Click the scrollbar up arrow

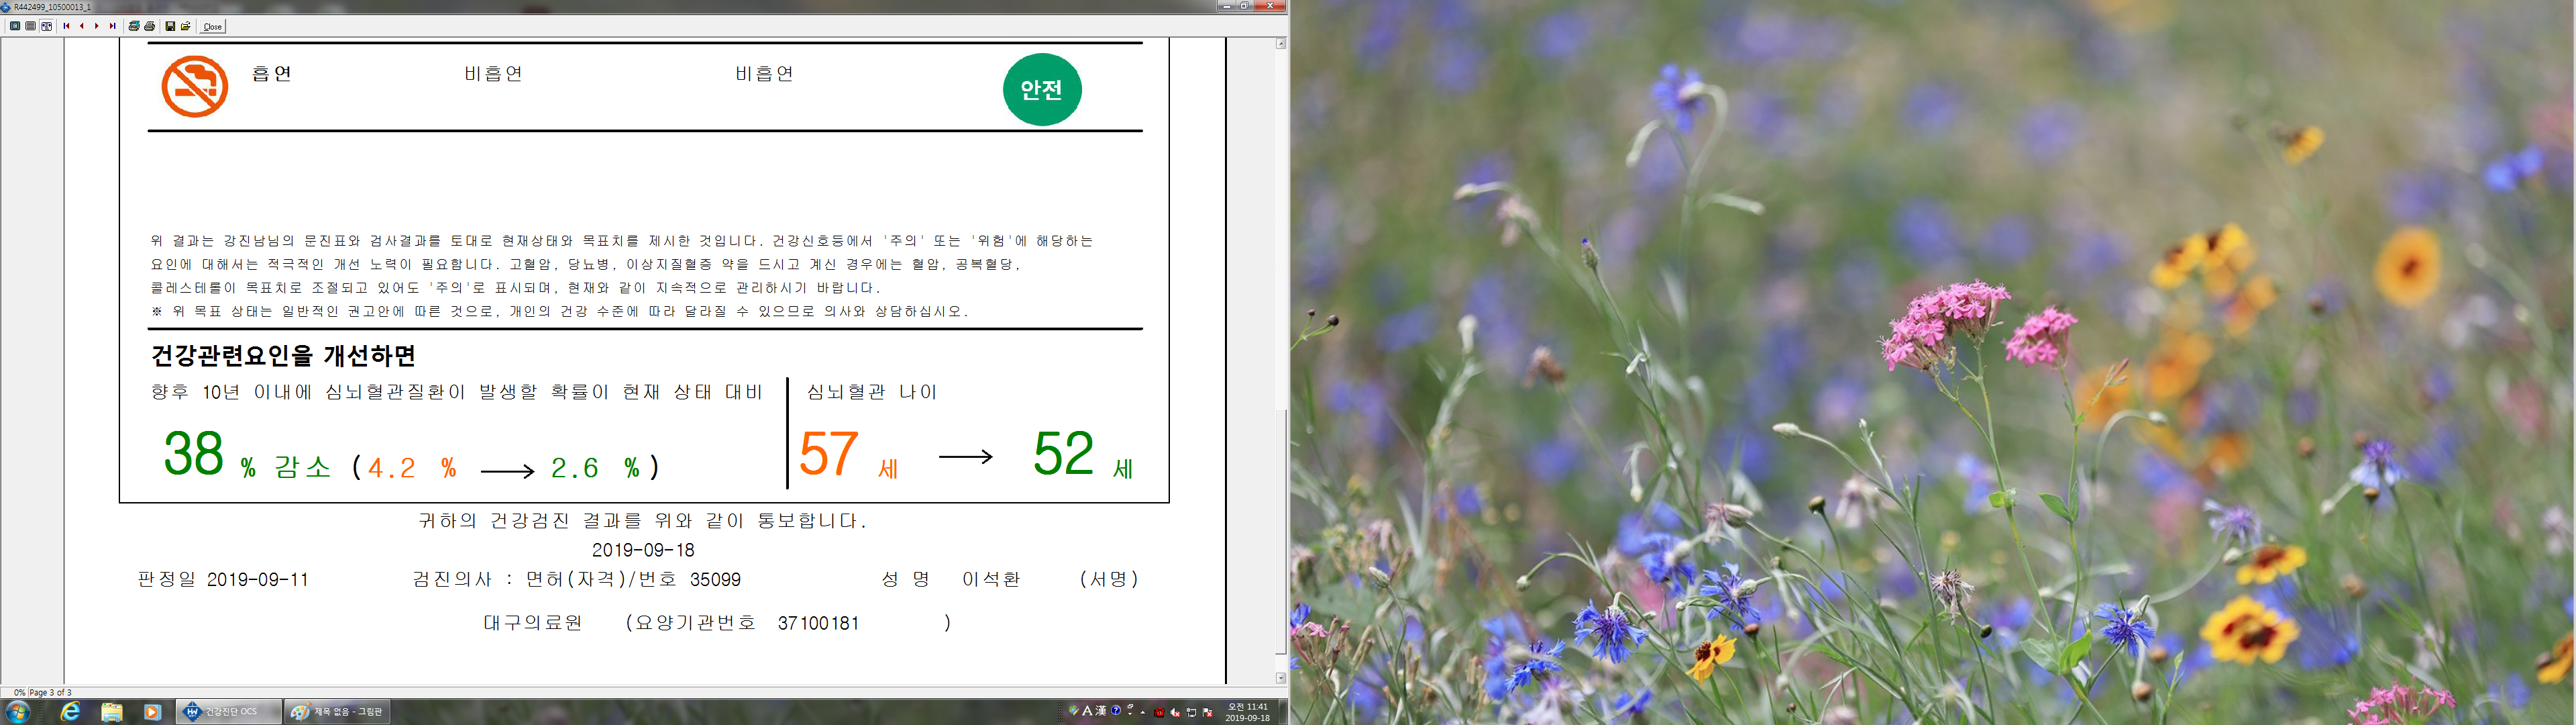[1281, 44]
